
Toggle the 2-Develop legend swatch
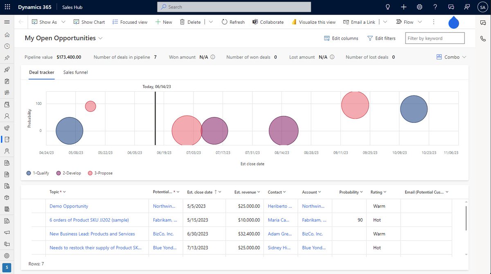click(59, 173)
